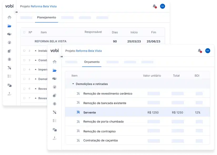Expand row 3 with its triangle arrow
Viewport: 217px width, 155px height.
pos(36,60)
